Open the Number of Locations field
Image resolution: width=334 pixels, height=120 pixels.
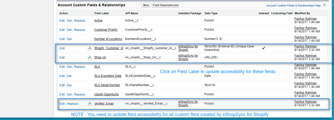[108, 39]
